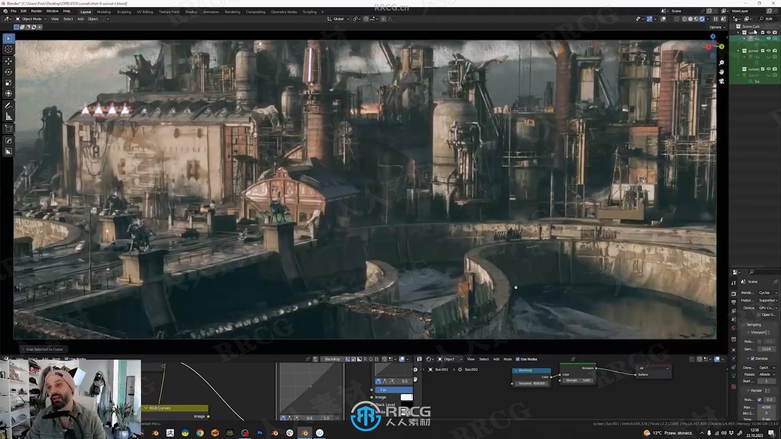Select the Rotate tool
Viewport: 781px width, 439px height.
8,72
